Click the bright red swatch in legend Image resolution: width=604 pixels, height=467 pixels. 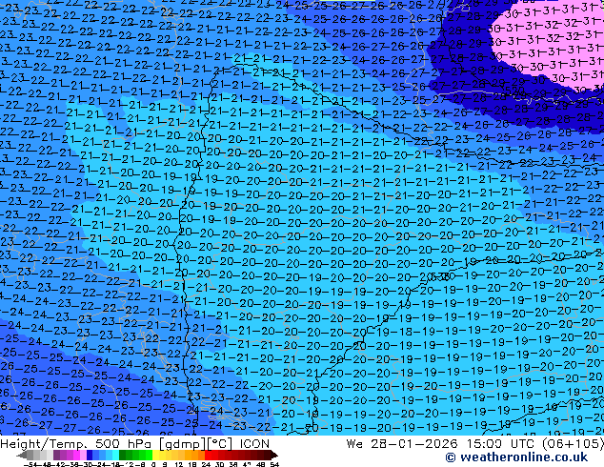click(x=208, y=456)
